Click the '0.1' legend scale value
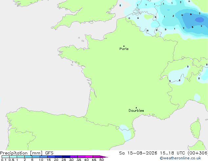 tap(4, 160)
